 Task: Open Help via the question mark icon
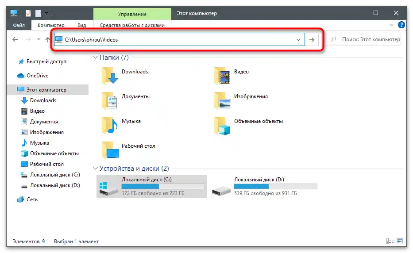point(401,25)
